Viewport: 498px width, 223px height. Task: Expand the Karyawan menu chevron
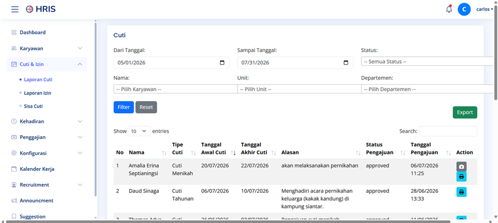tap(80, 48)
